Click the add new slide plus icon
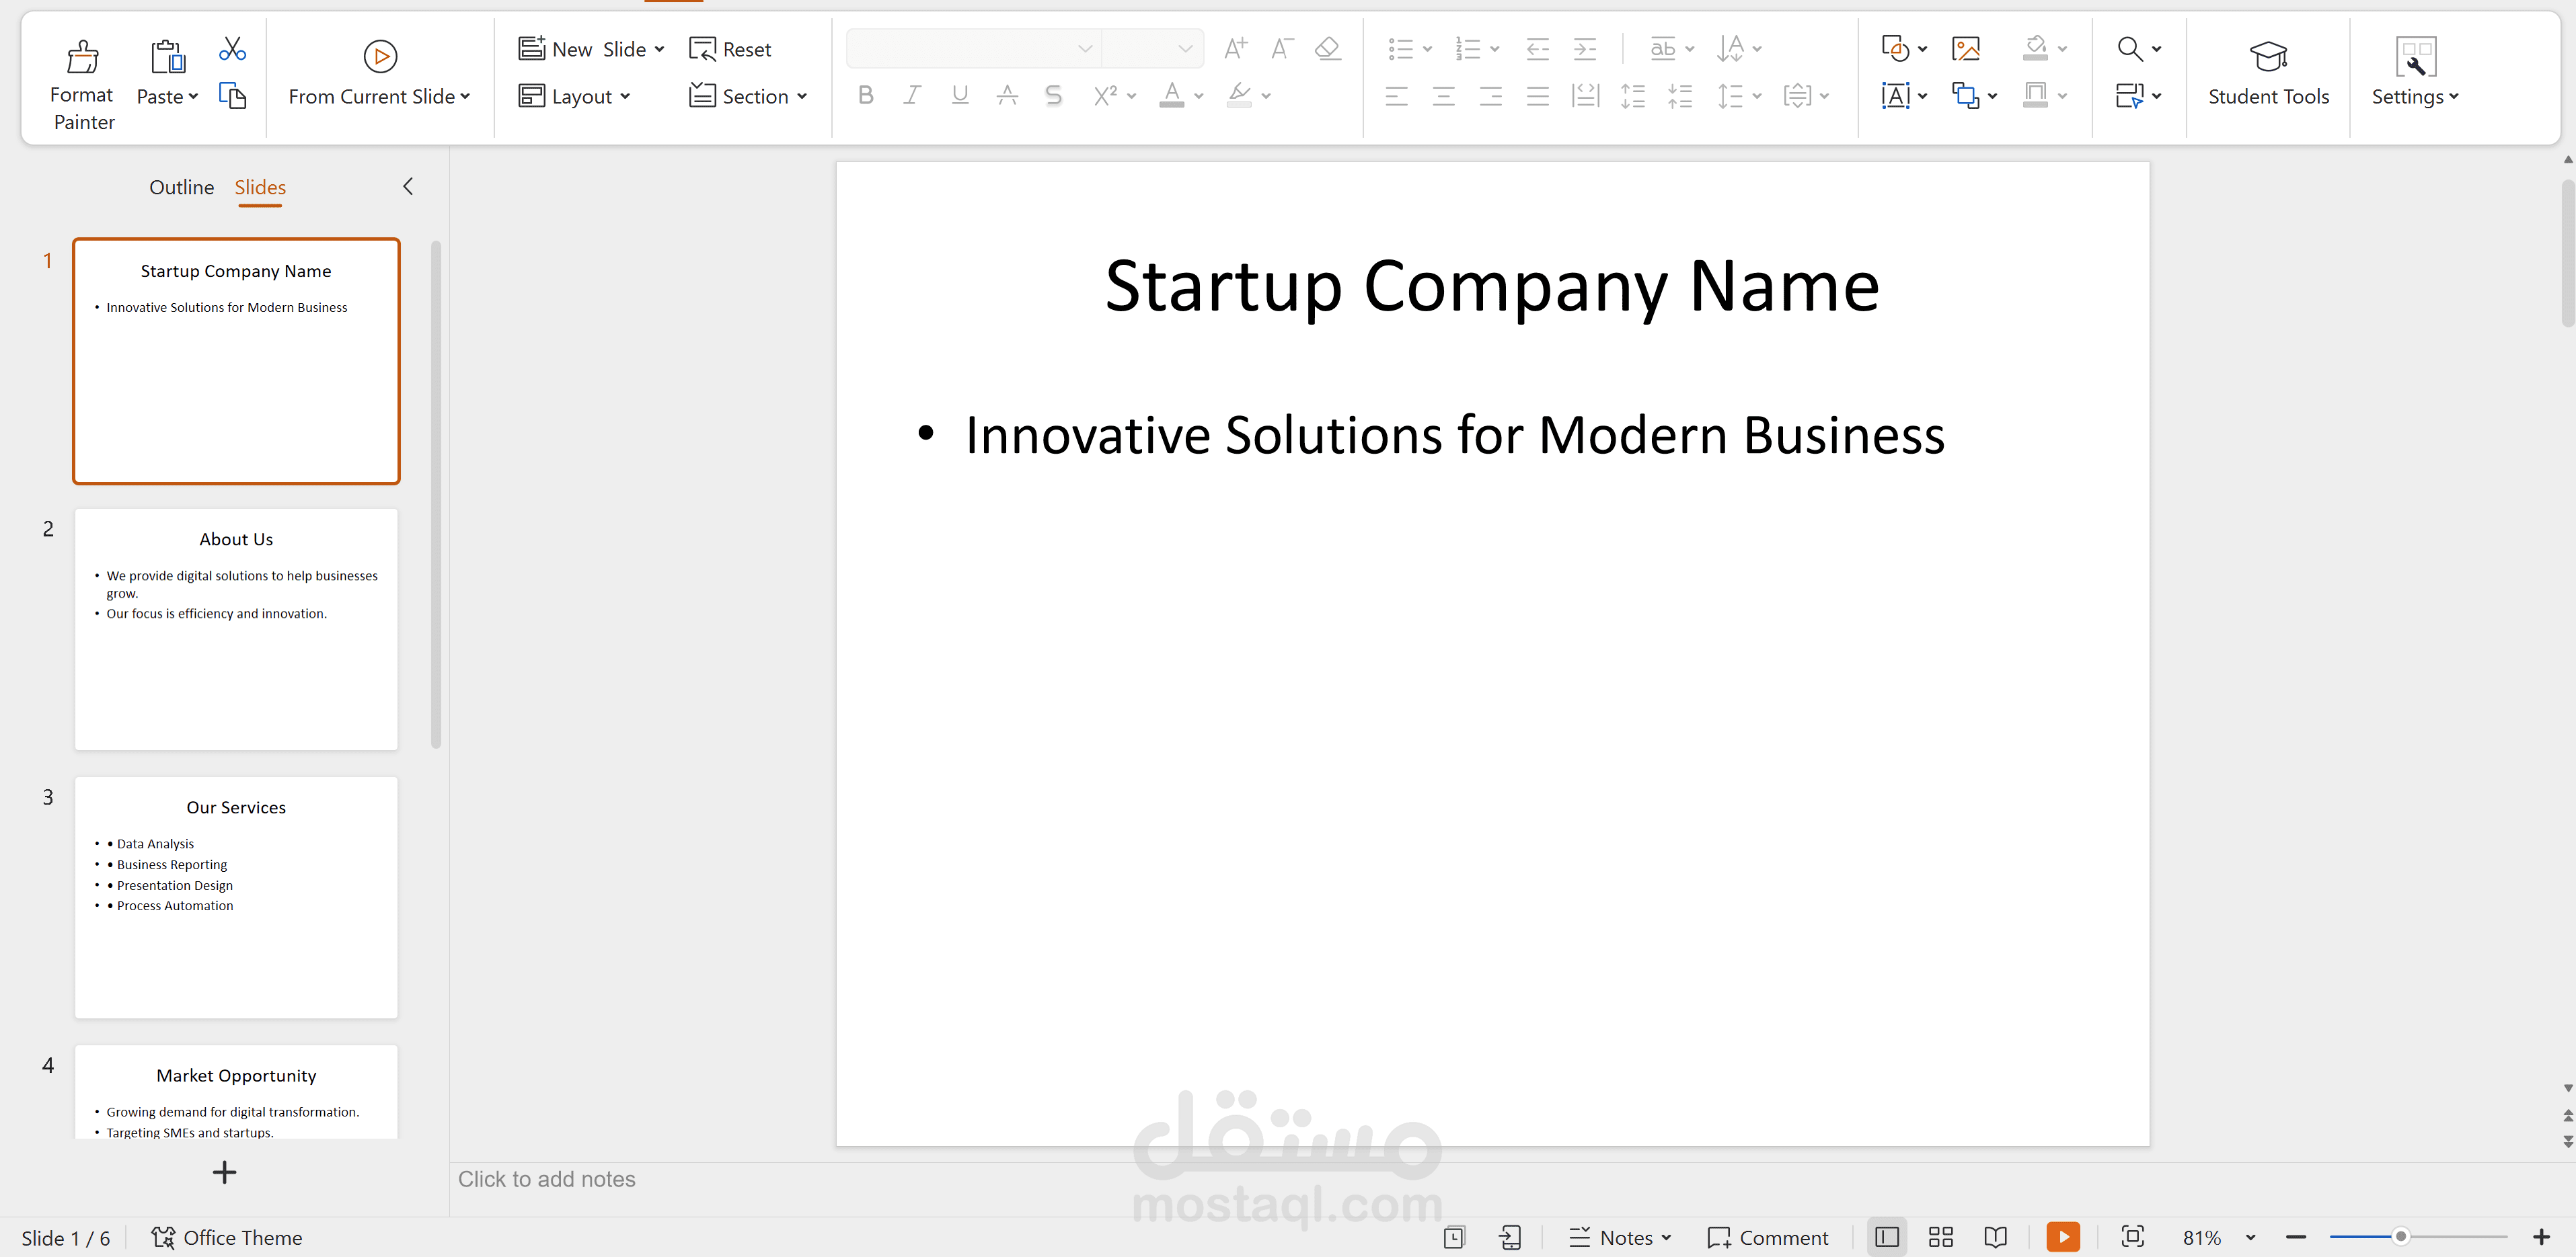 coord(225,1172)
